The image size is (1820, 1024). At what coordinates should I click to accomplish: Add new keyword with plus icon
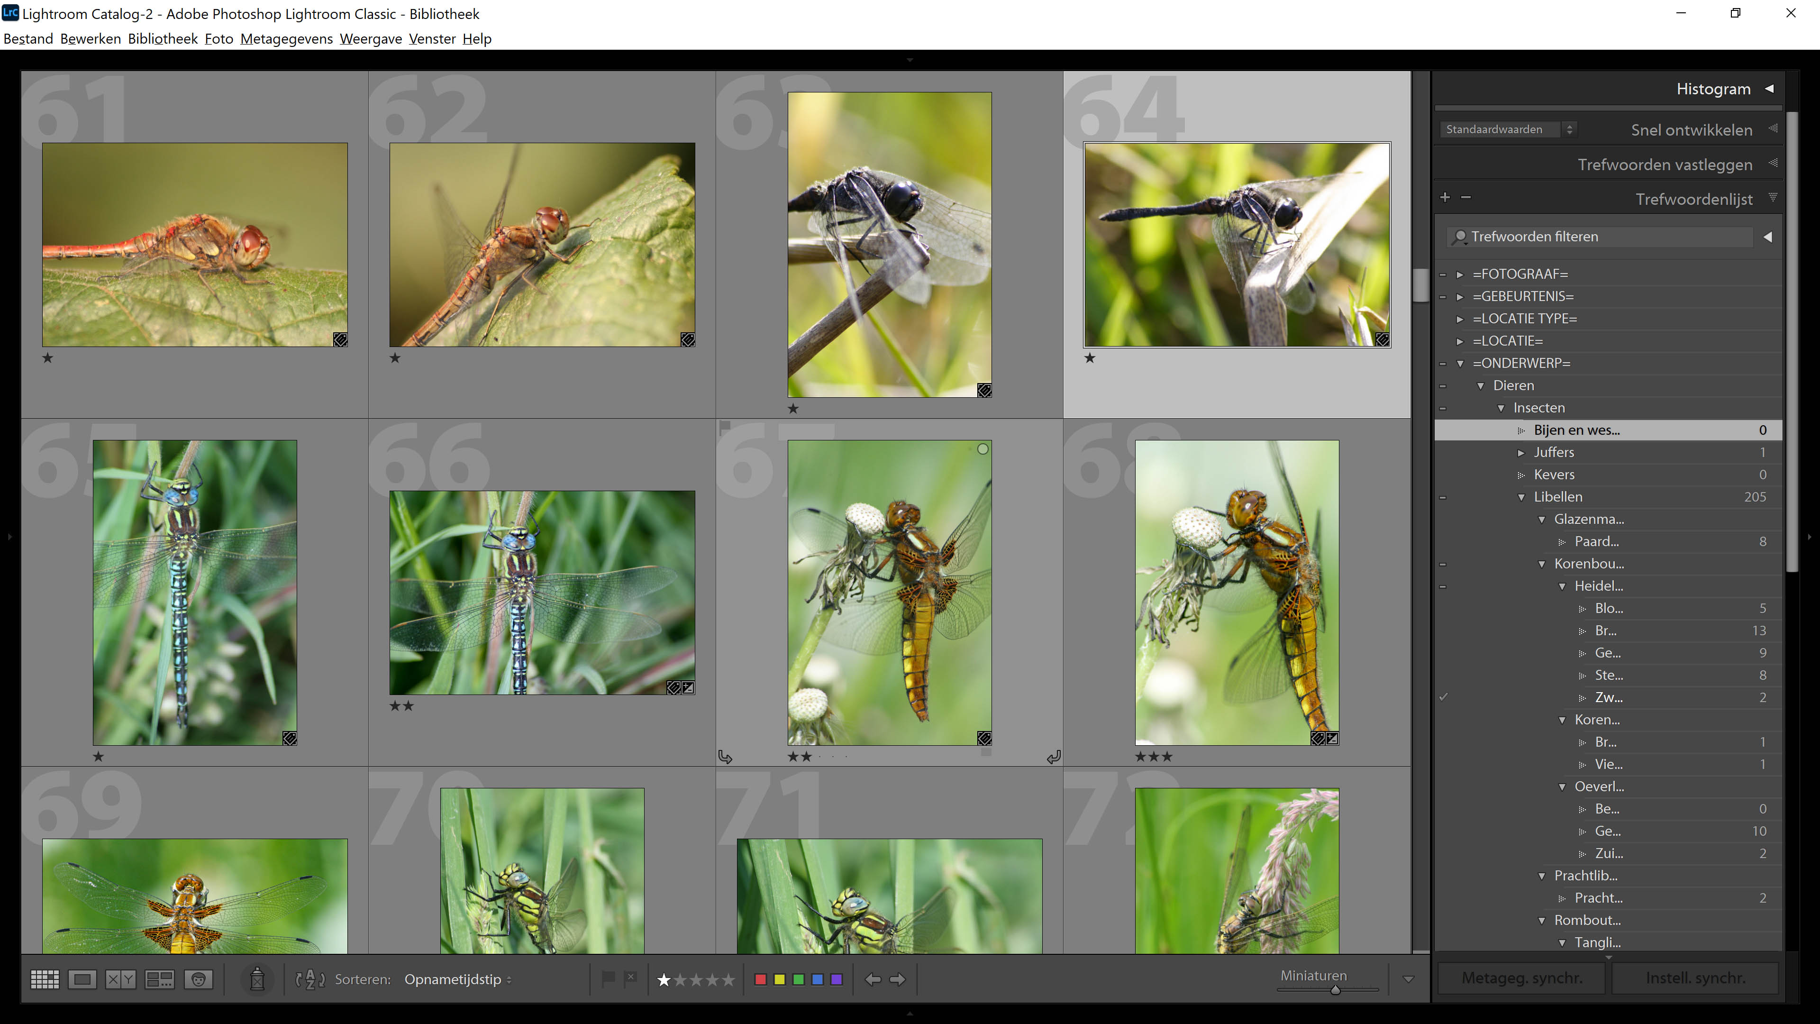click(x=1445, y=198)
